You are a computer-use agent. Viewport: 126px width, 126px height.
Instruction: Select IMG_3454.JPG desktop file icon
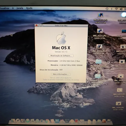pos(121,76)
